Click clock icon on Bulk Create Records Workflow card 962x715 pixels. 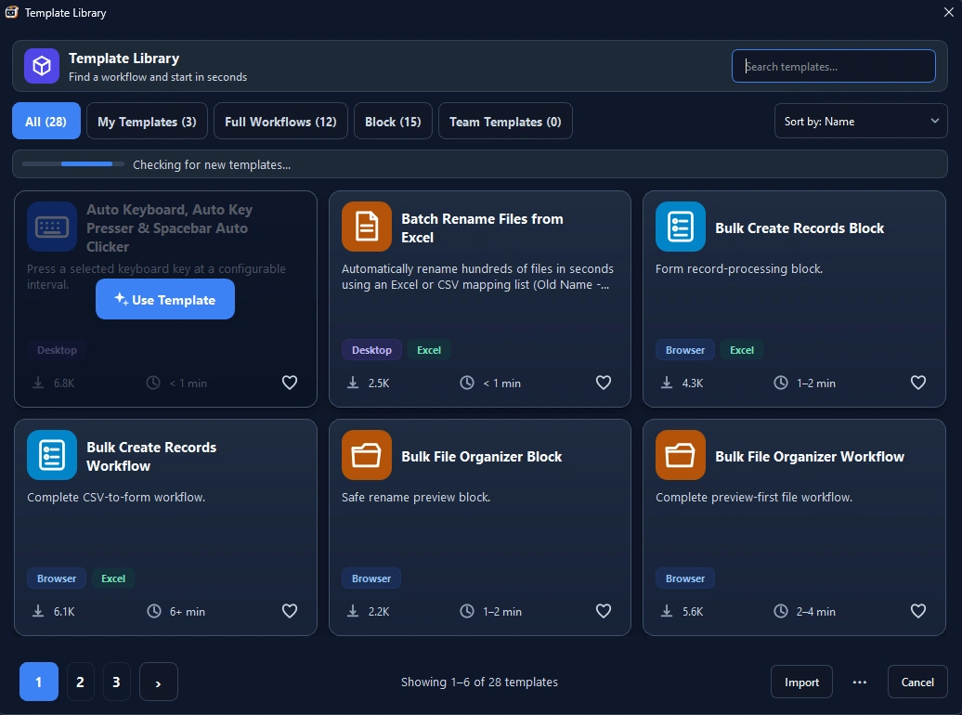click(154, 611)
